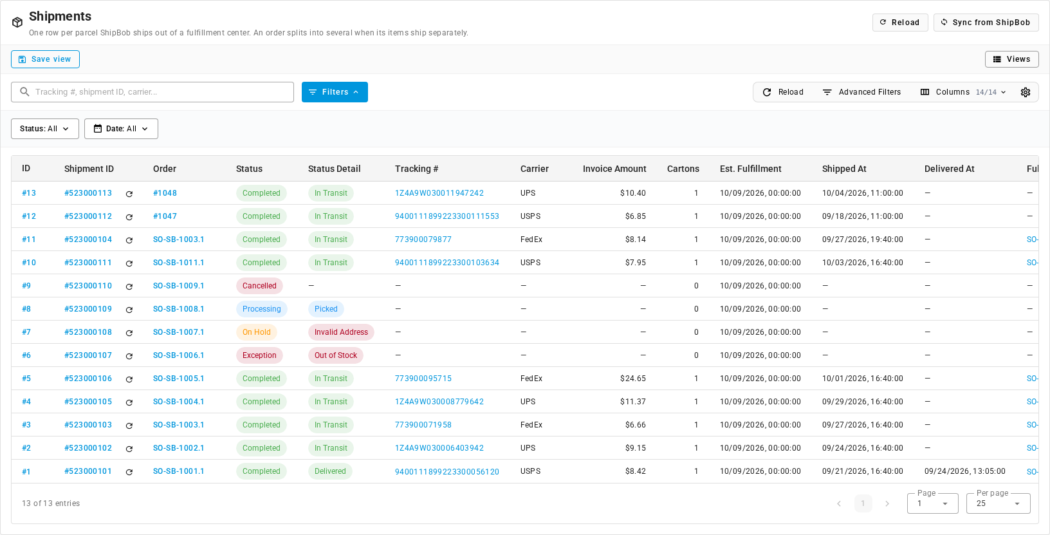The image size is (1050, 535).
Task: Open the Page number dropdown
Action: click(x=933, y=503)
